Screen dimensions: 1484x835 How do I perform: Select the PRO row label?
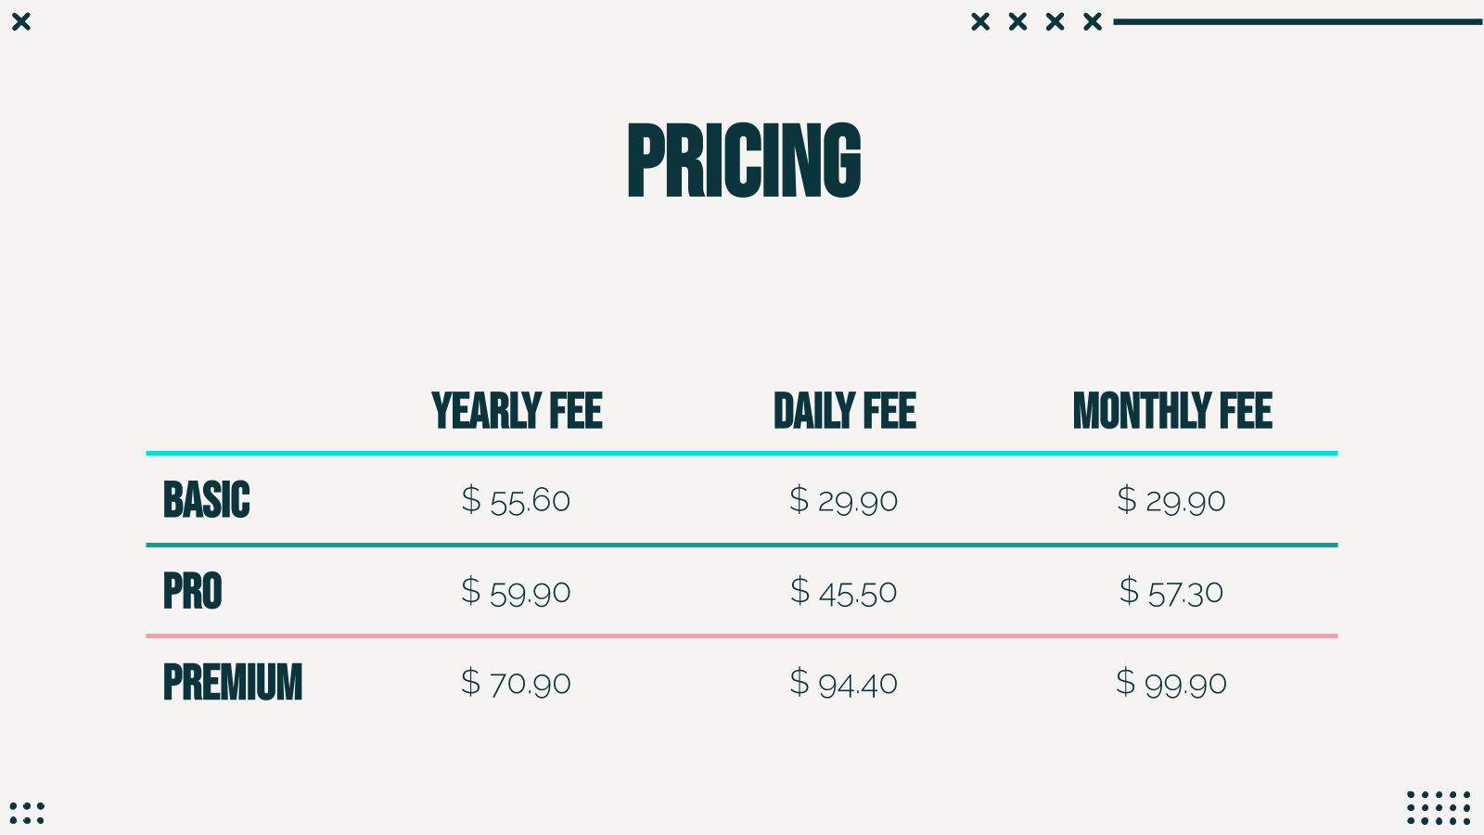coord(193,591)
